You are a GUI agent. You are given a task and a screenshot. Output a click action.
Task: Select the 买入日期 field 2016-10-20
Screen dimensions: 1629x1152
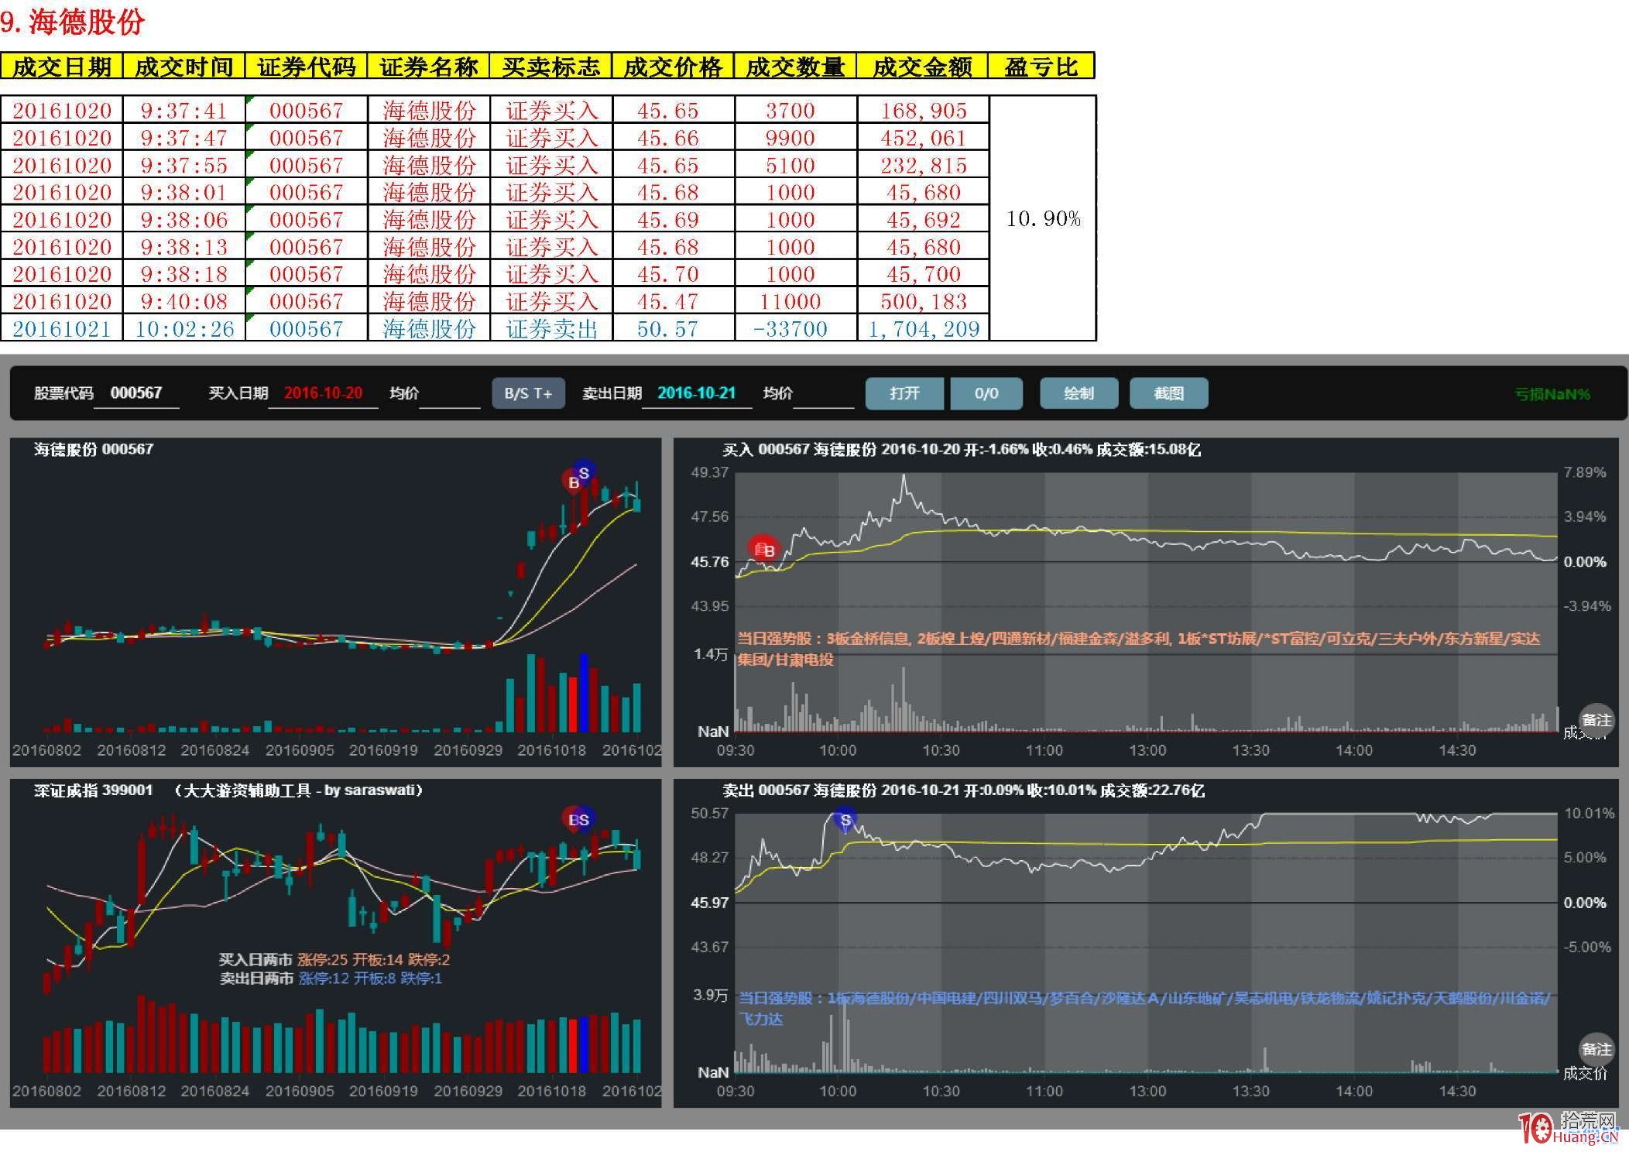click(x=323, y=393)
